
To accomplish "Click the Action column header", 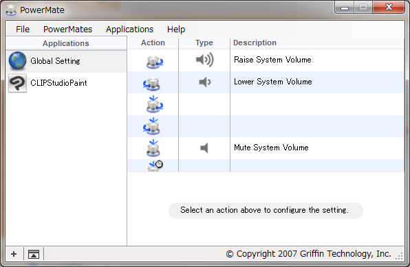I will tap(153, 43).
